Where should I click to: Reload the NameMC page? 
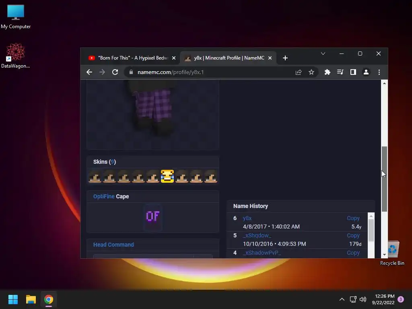click(x=115, y=72)
